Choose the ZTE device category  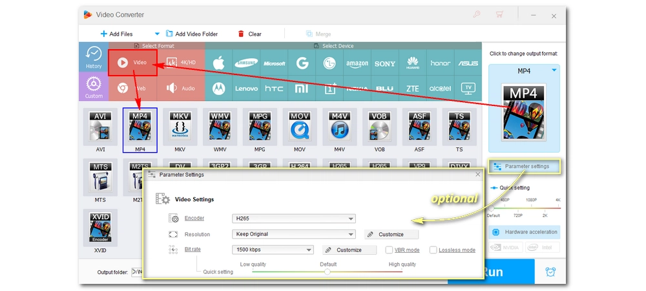coord(412,88)
